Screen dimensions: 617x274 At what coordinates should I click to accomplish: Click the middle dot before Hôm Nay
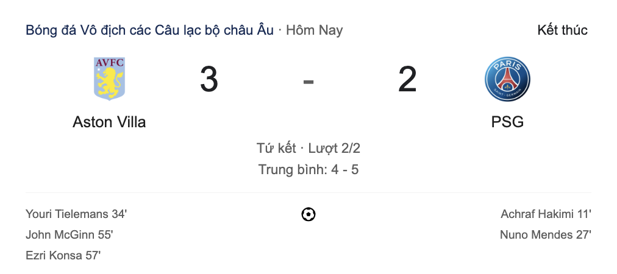click(280, 30)
